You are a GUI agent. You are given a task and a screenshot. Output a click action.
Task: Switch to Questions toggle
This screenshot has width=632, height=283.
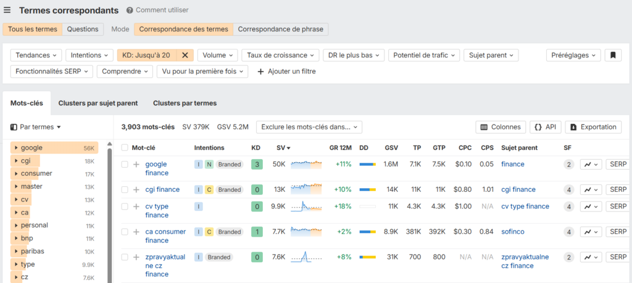(83, 30)
